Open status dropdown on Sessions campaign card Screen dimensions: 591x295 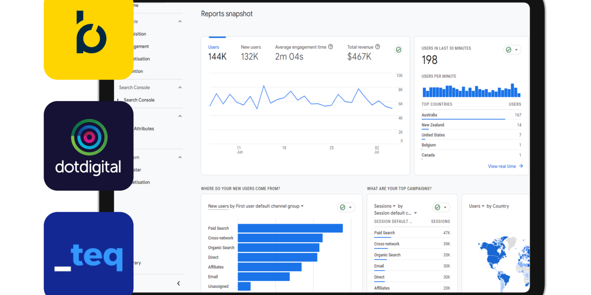tap(441, 207)
